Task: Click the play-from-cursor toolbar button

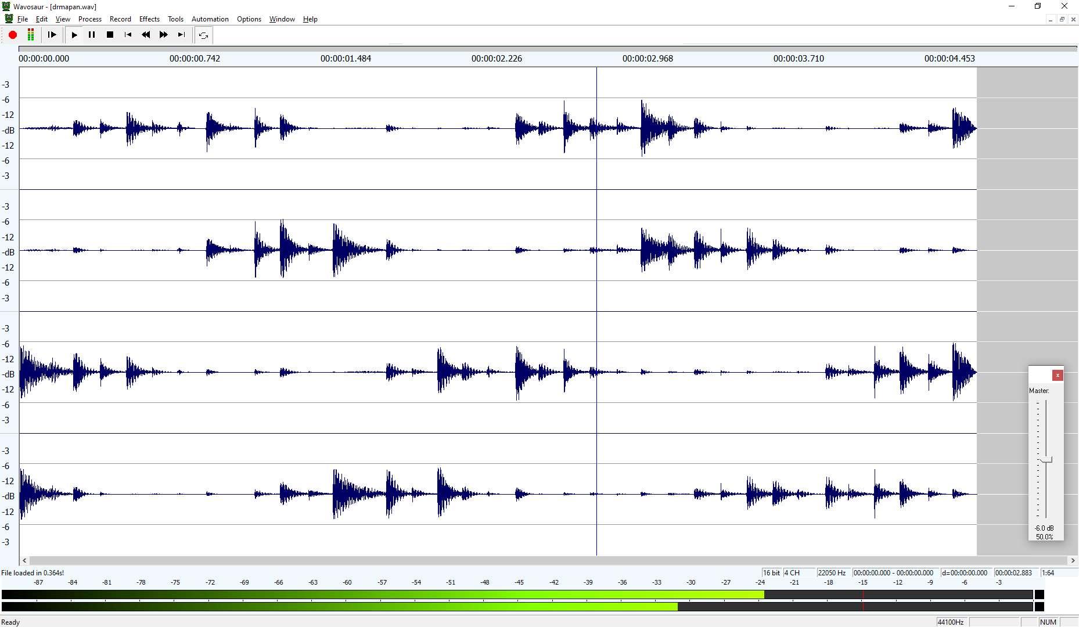Action: coord(52,35)
